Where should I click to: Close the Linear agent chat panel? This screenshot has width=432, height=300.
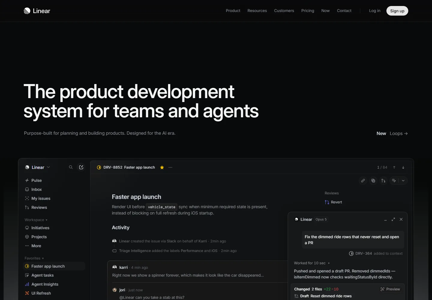[401, 219]
